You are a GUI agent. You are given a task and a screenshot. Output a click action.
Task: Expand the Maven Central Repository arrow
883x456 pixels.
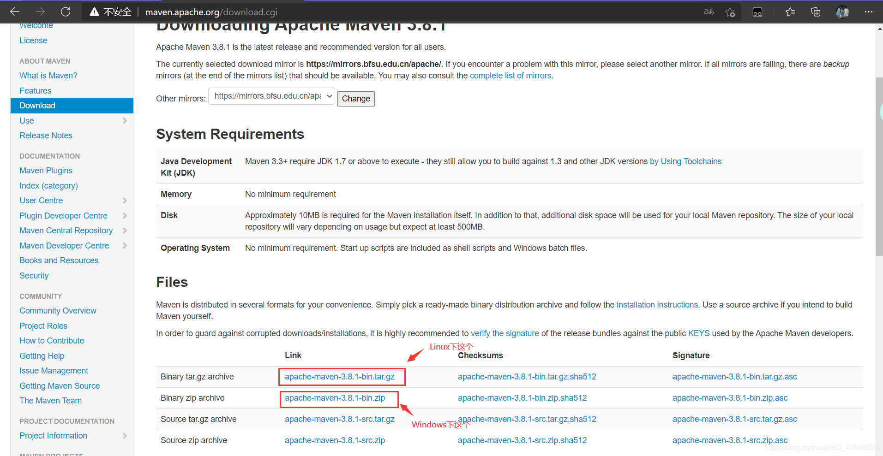(x=125, y=231)
